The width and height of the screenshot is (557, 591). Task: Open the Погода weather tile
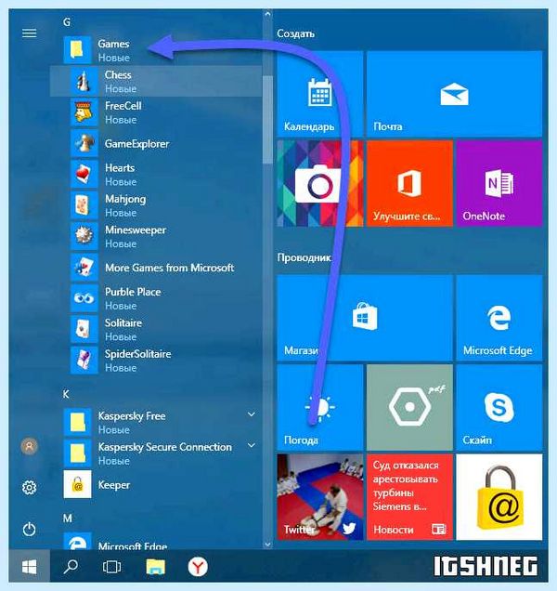pyautogui.click(x=320, y=407)
